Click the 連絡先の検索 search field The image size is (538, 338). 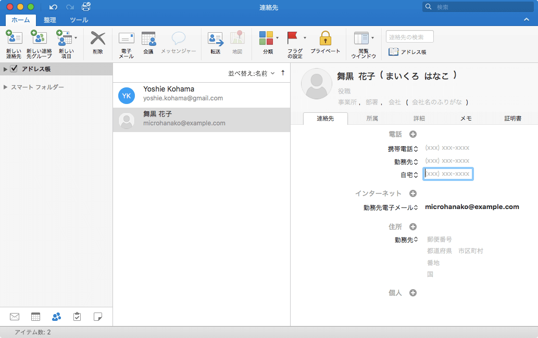(x=410, y=37)
